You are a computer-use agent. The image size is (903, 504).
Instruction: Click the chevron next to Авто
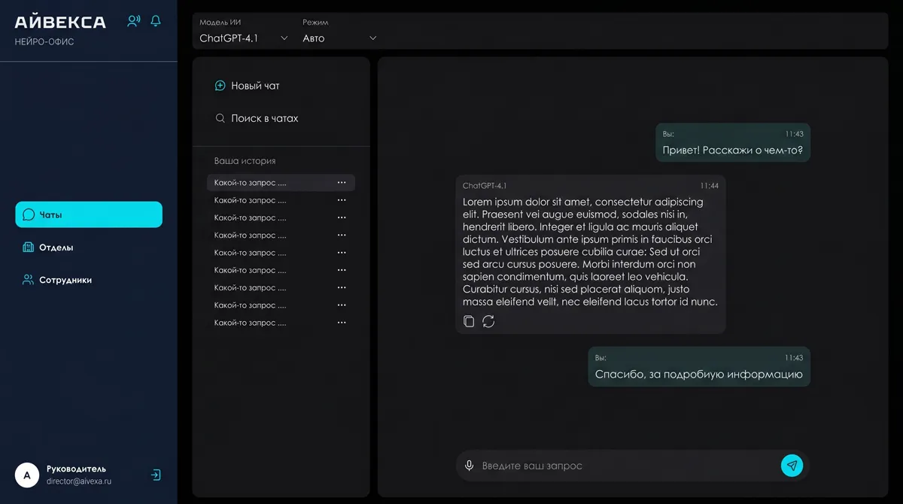[x=372, y=38]
